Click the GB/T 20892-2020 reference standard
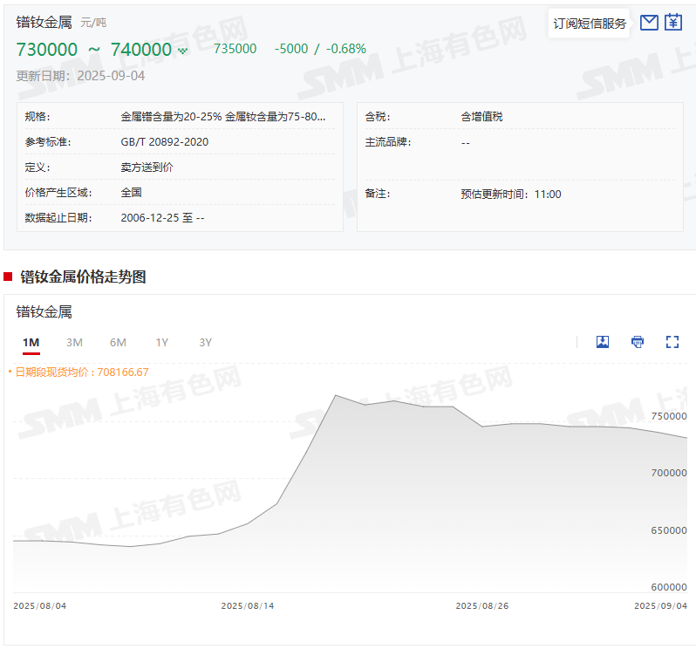Viewport: 696px width, 649px height. (x=164, y=141)
